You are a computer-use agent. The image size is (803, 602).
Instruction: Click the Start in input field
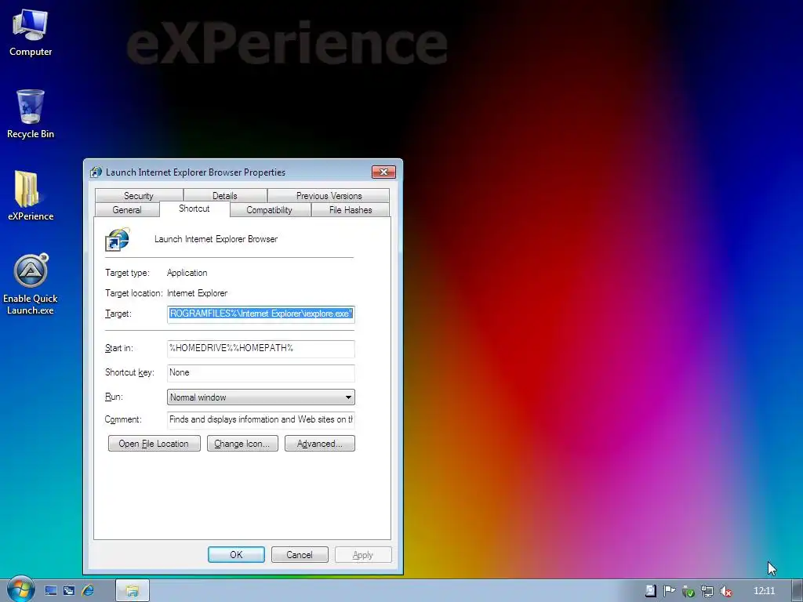point(260,349)
